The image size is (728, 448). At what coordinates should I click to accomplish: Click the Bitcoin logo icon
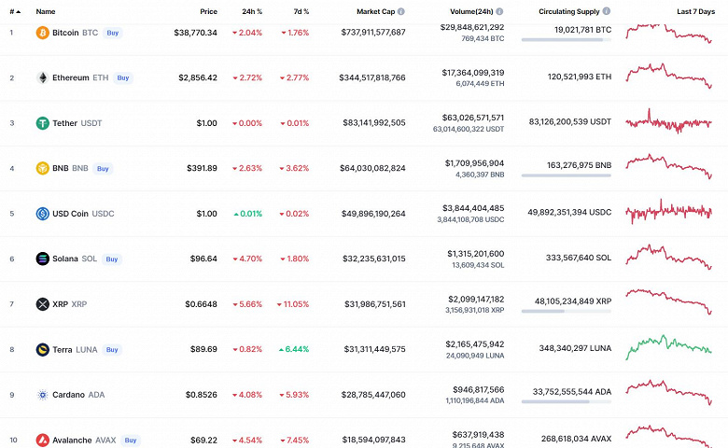point(42,33)
